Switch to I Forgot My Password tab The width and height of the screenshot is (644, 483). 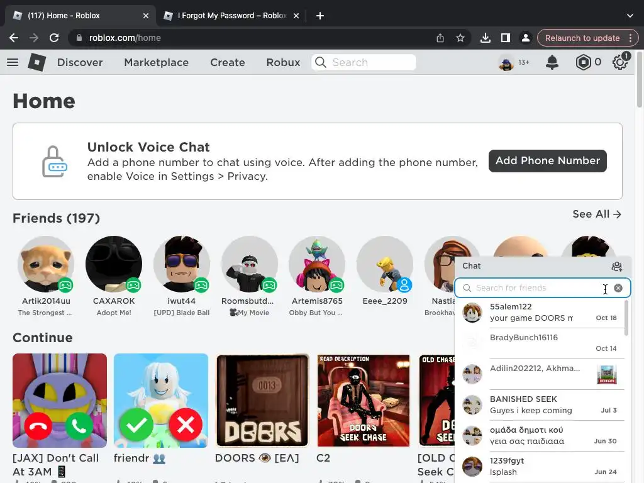point(231,16)
